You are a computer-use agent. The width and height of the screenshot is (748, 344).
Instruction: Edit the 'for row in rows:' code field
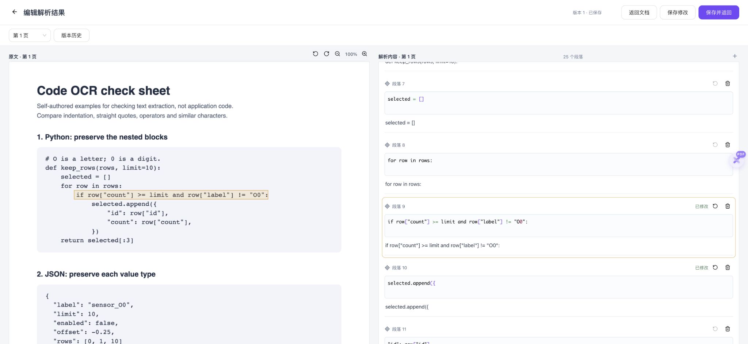tap(558, 164)
